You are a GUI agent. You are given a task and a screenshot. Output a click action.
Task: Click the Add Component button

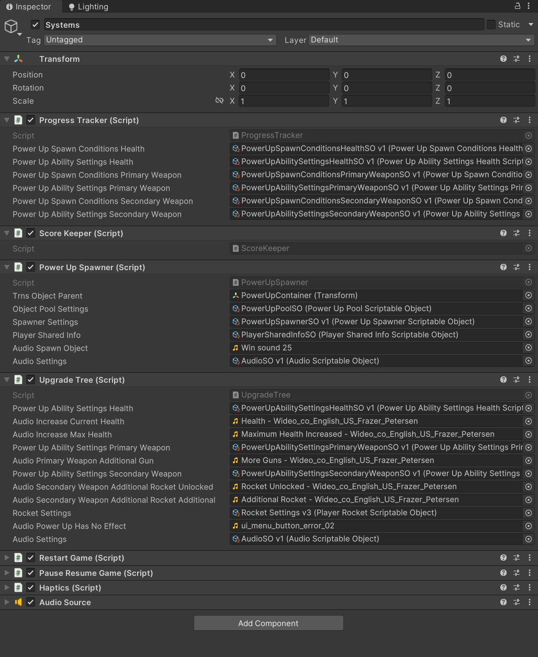coord(268,623)
